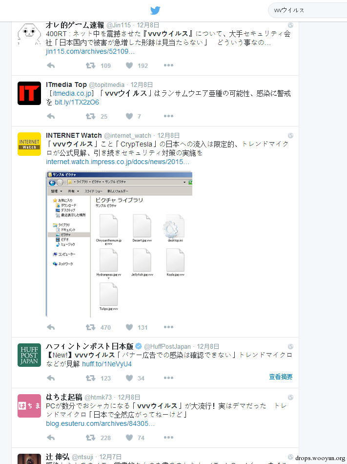Open more options on @htmk73 tweet

pos(168,437)
